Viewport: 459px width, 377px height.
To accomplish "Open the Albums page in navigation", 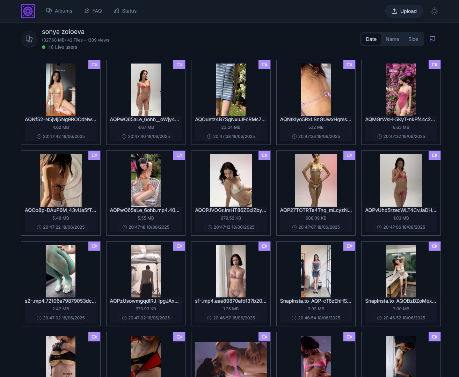I will click(59, 11).
